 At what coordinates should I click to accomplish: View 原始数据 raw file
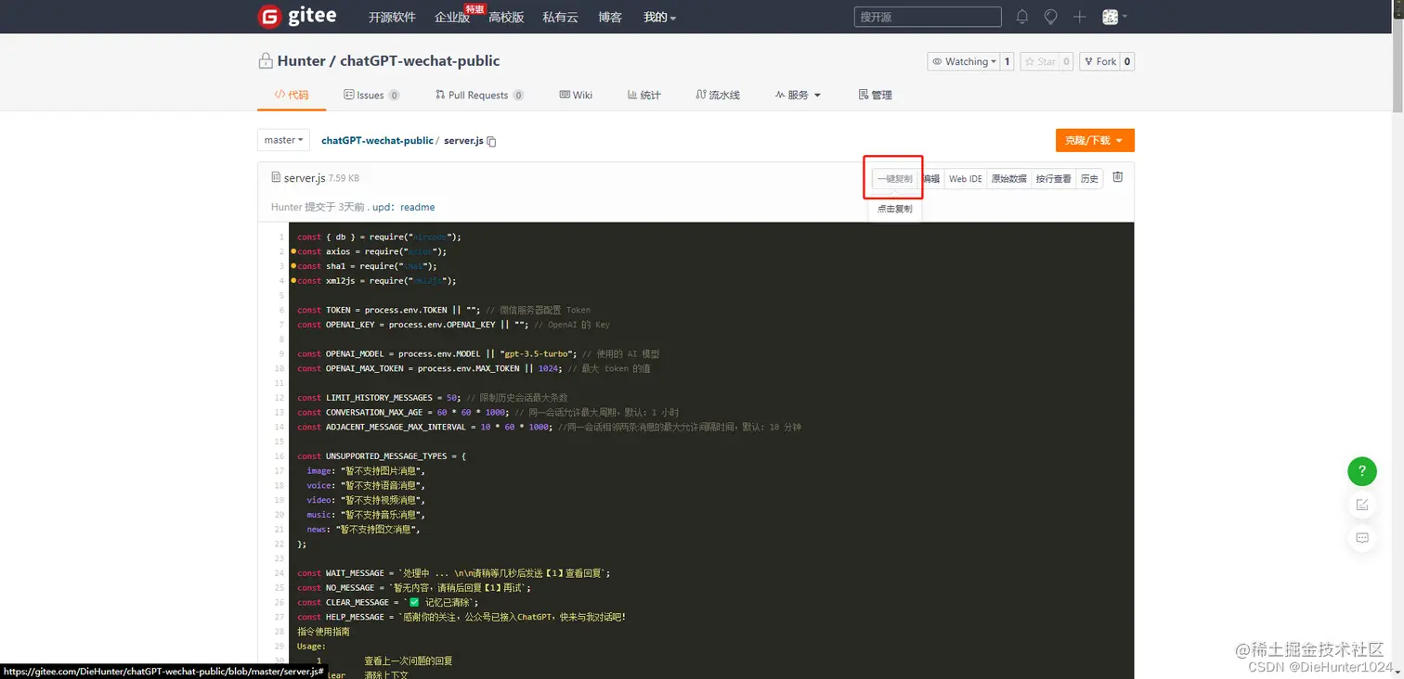(1008, 178)
